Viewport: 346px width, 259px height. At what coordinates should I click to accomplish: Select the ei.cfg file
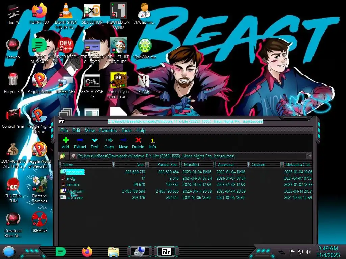[x=71, y=178]
